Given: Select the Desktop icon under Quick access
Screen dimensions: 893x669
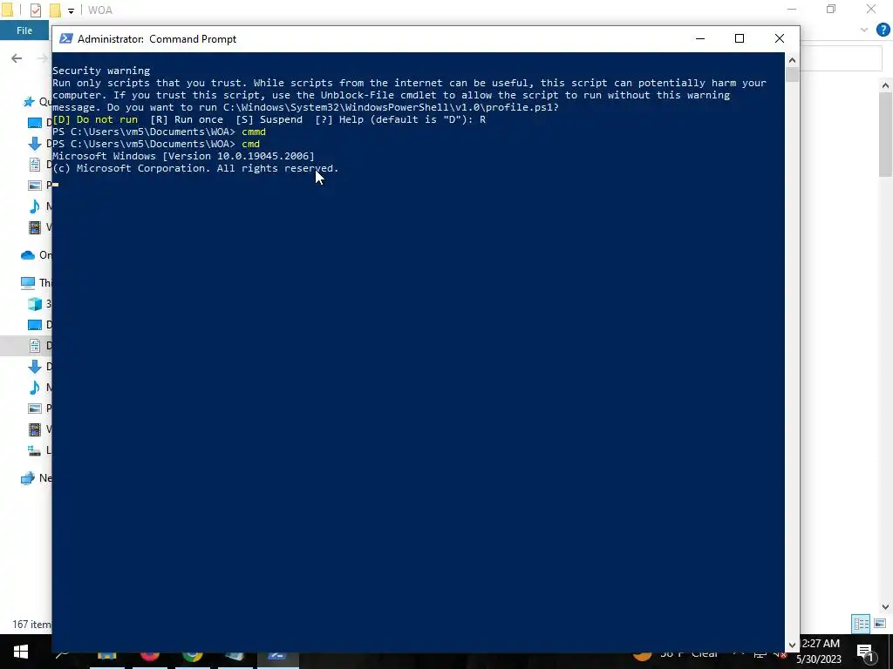Looking at the screenshot, I should click(35, 122).
